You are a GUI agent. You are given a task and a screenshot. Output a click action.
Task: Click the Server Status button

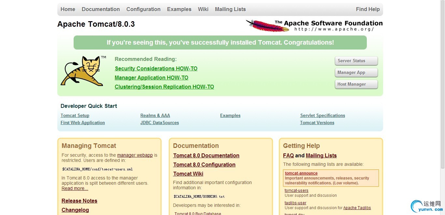(356, 61)
